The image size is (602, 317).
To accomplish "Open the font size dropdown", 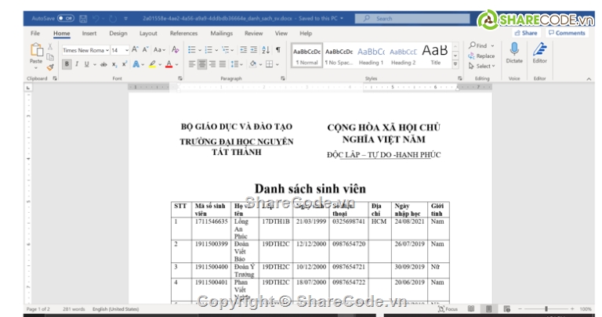I will tap(127, 50).
